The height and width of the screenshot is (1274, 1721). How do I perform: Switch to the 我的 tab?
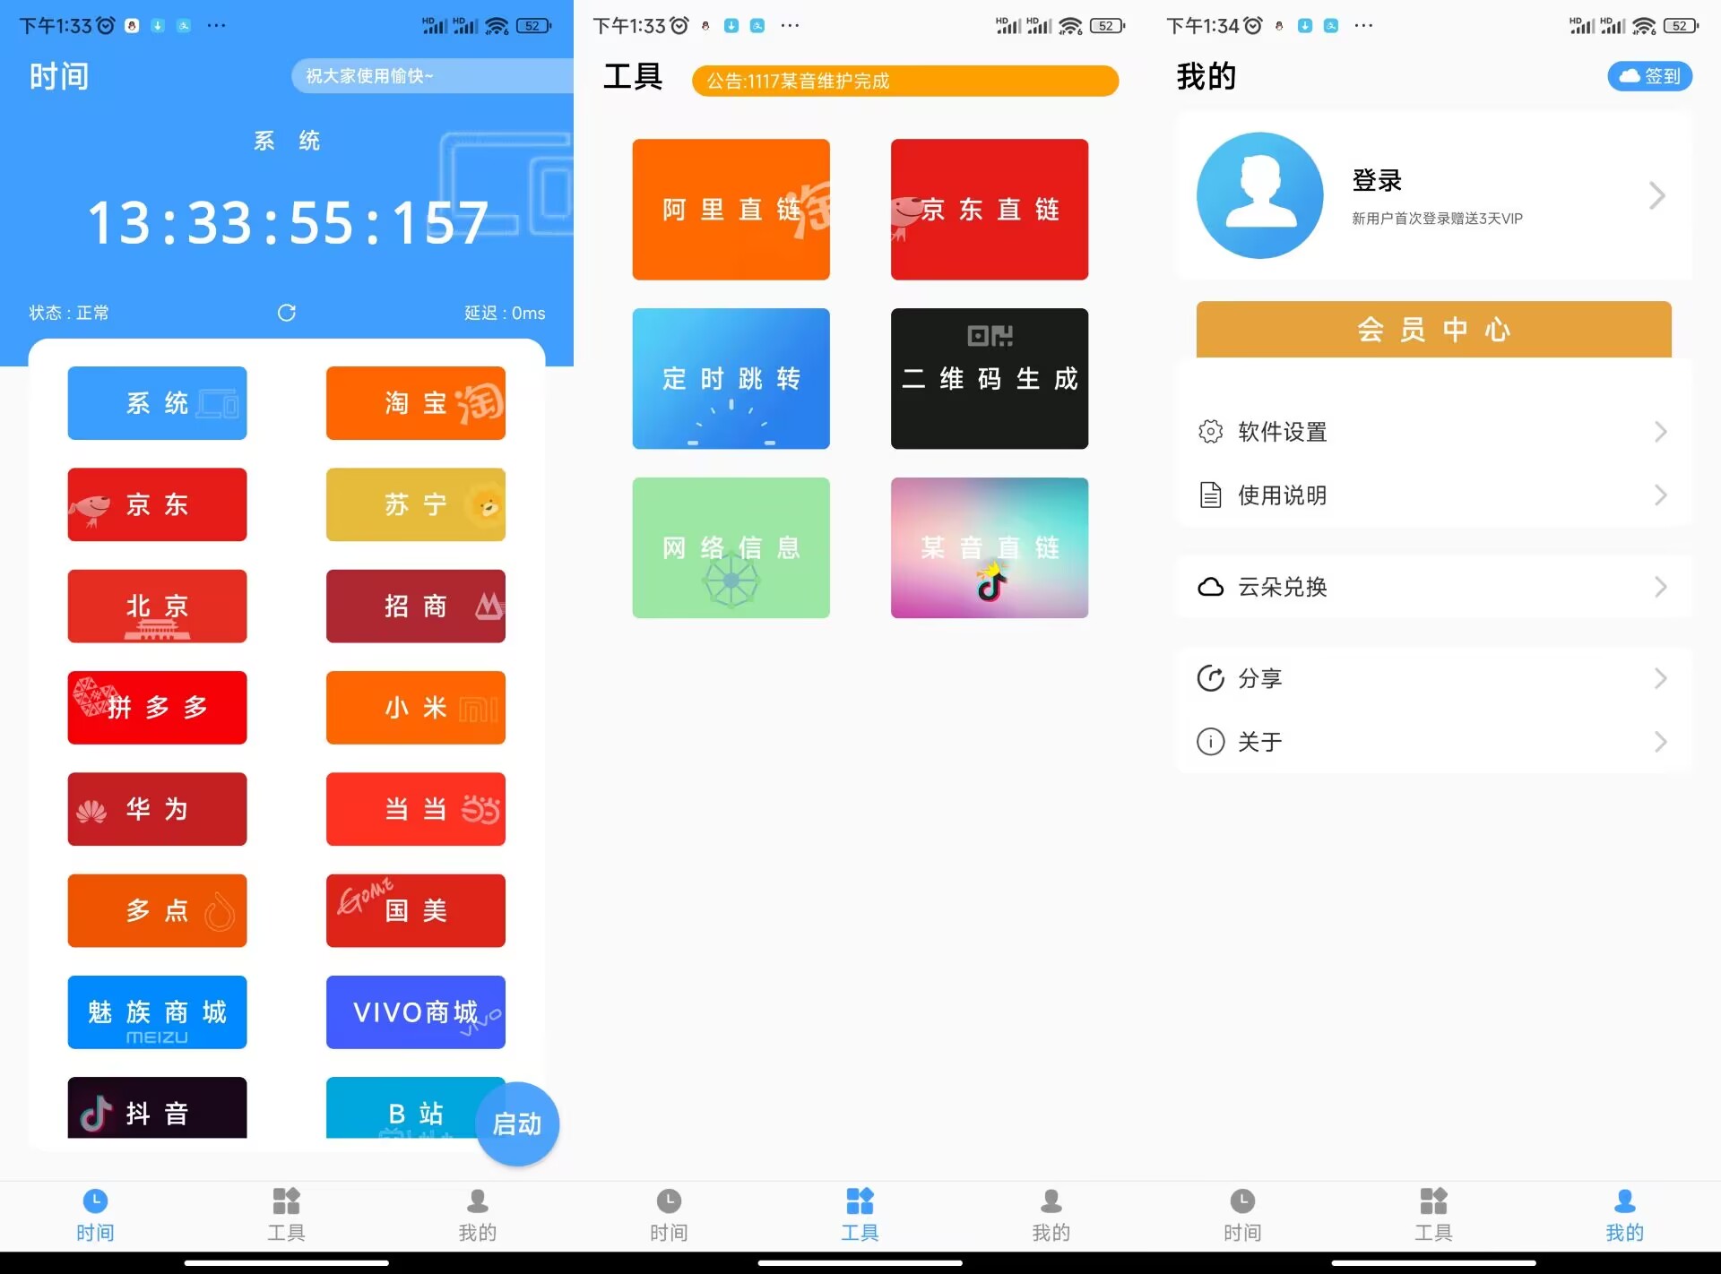(1624, 1213)
